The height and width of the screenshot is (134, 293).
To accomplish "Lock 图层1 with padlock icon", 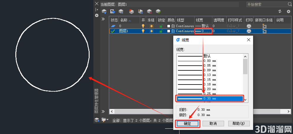I will pos(161,31).
